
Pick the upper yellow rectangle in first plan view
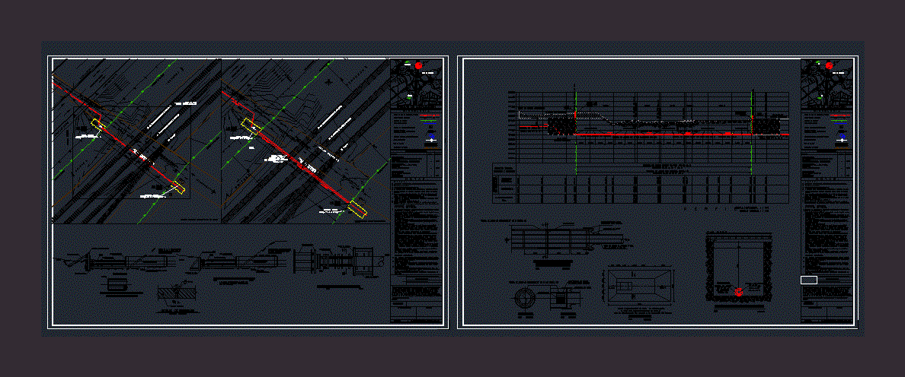(x=97, y=125)
